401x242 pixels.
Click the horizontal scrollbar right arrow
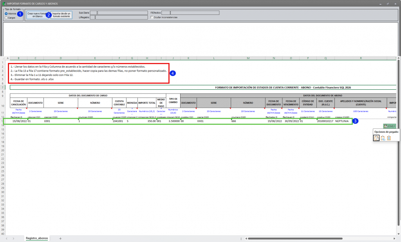tap(394, 239)
